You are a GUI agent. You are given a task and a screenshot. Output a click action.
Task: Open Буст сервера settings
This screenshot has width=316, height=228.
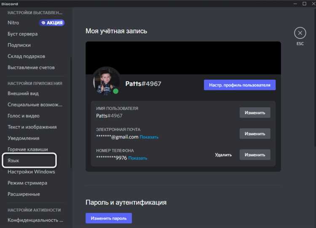click(x=22, y=34)
